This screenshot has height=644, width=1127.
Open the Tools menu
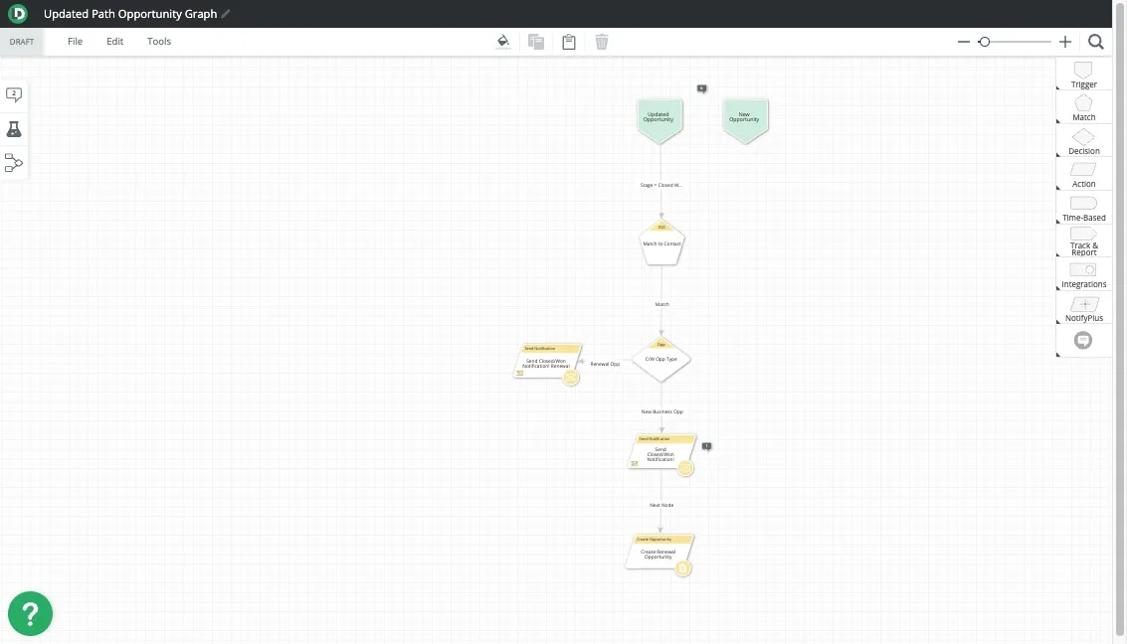coord(159,42)
